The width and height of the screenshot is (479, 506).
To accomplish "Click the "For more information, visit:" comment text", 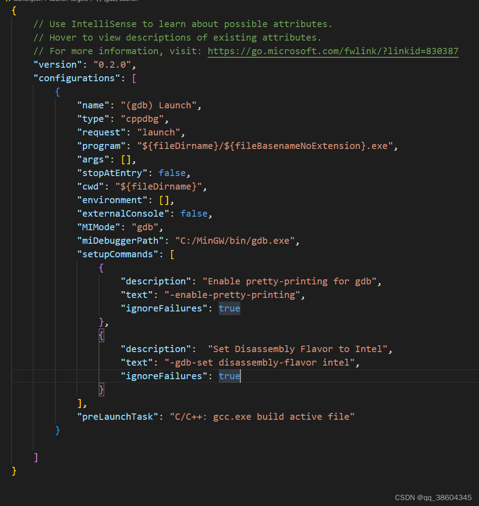I will (117, 51).
